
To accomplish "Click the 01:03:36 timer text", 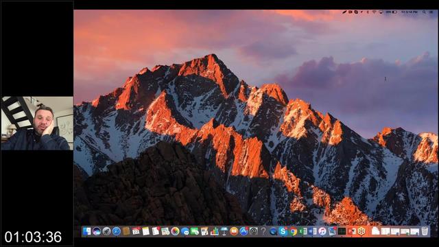I will [x=33, y=237].
